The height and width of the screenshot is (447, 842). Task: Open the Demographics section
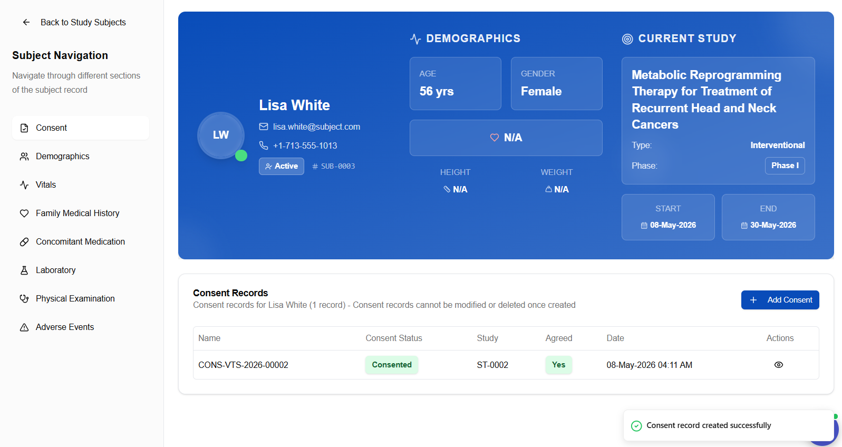[81, 157]
